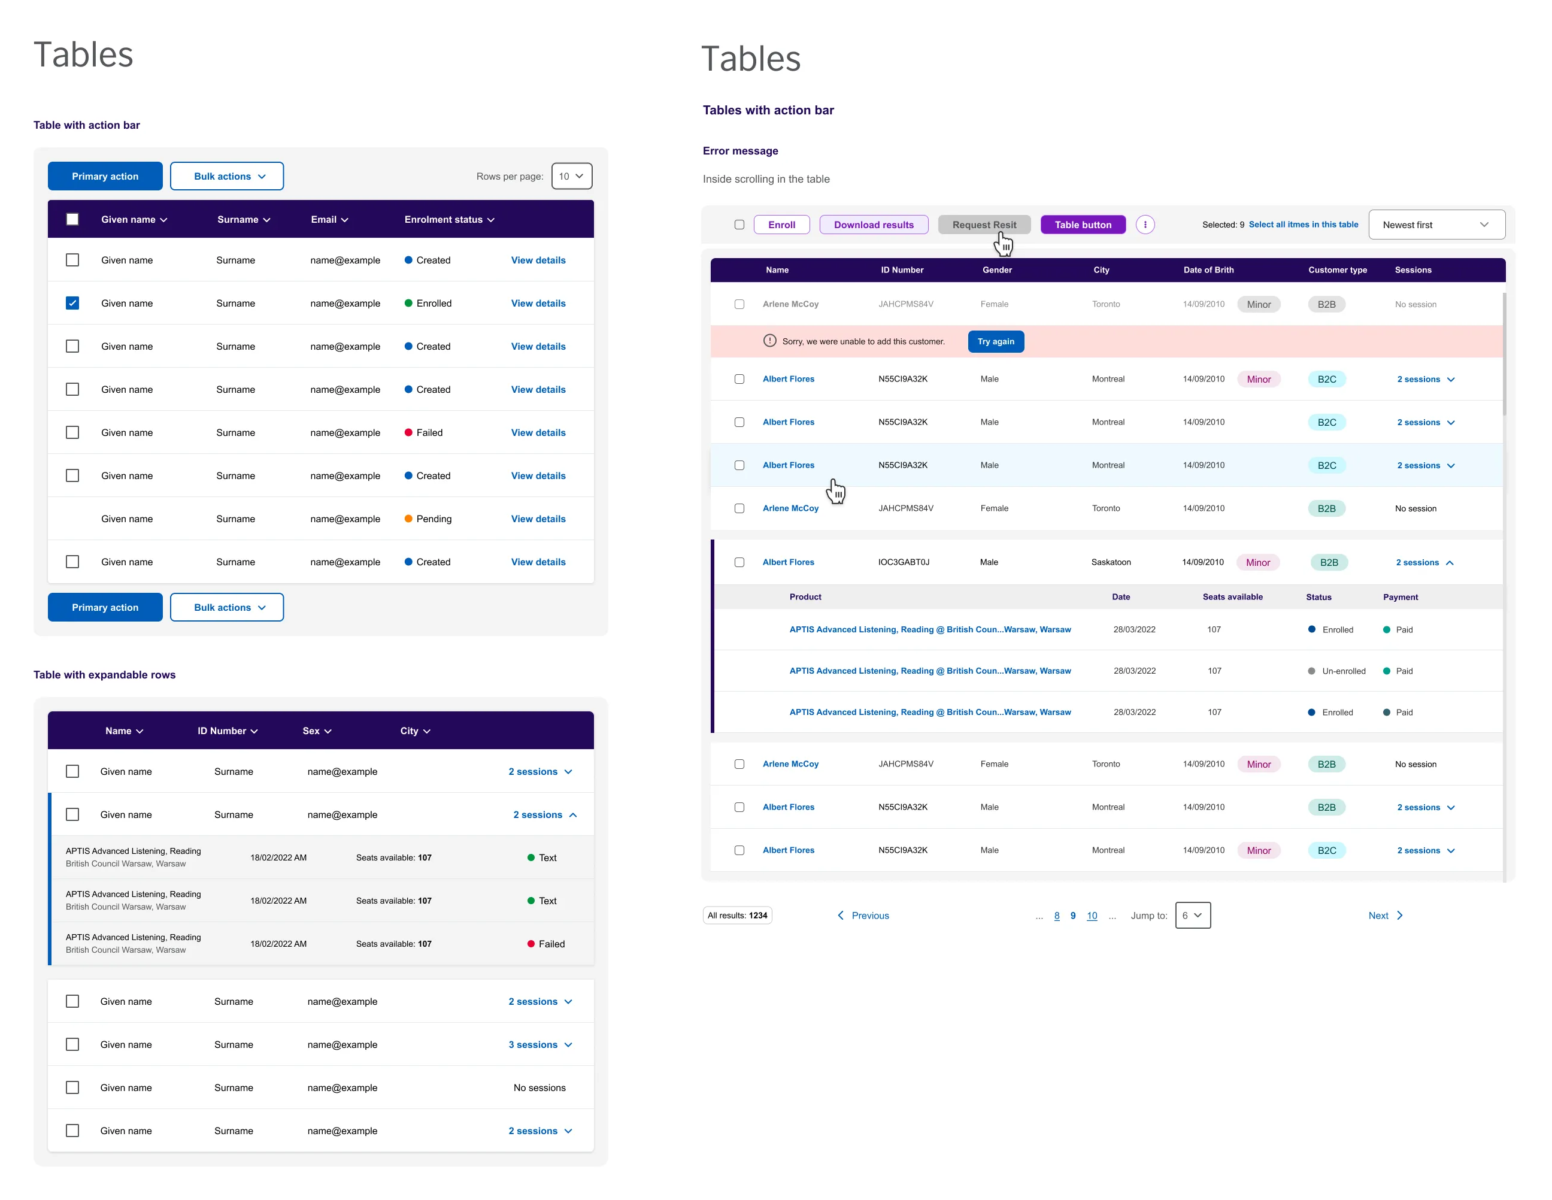Click the Previous pagination chevron

[x=841, y=915]
